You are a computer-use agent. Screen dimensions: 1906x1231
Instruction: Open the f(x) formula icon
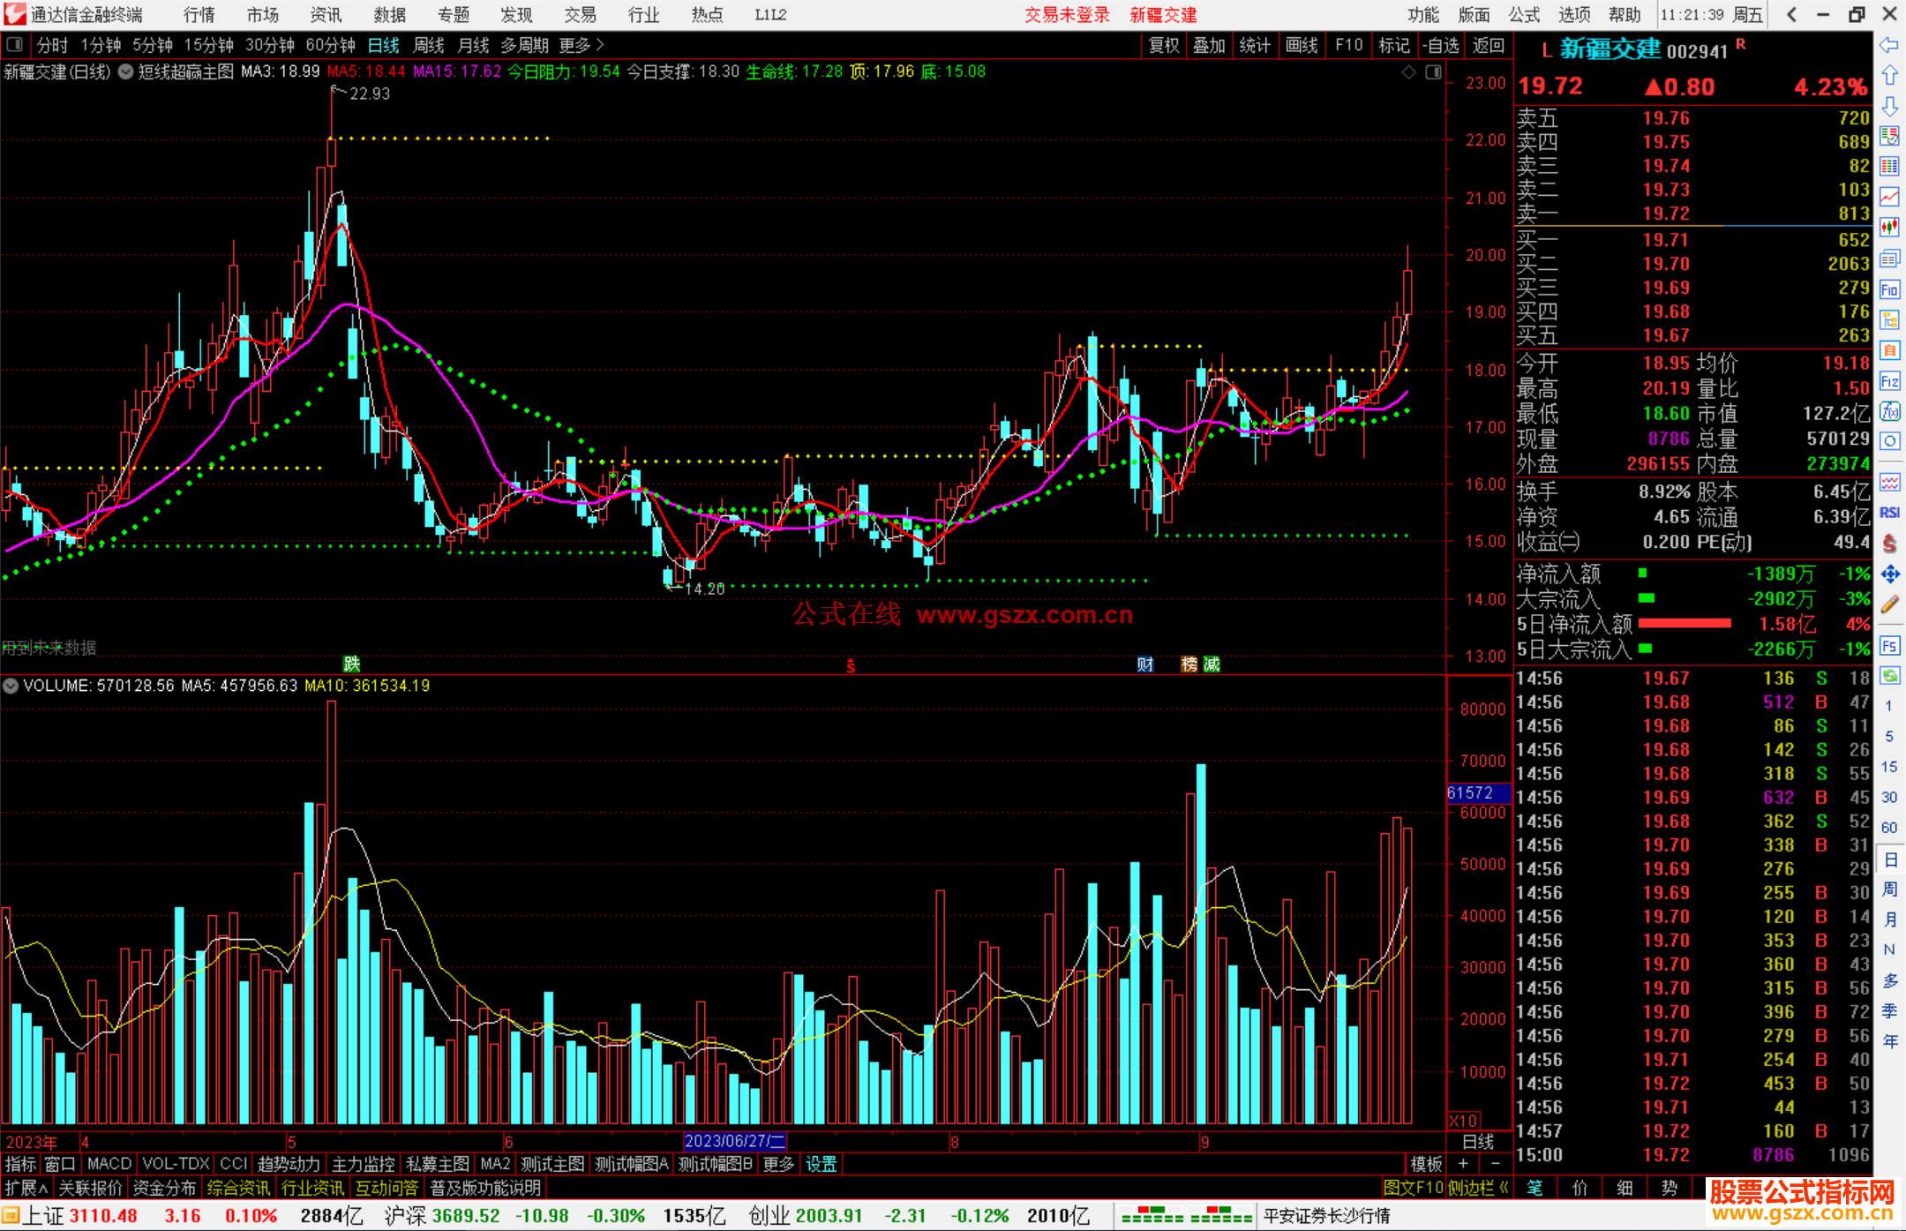click(1889, 411)
